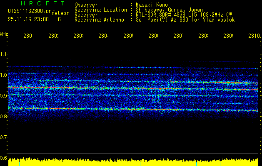Click the 2301 time marker

tap(28, 36)
